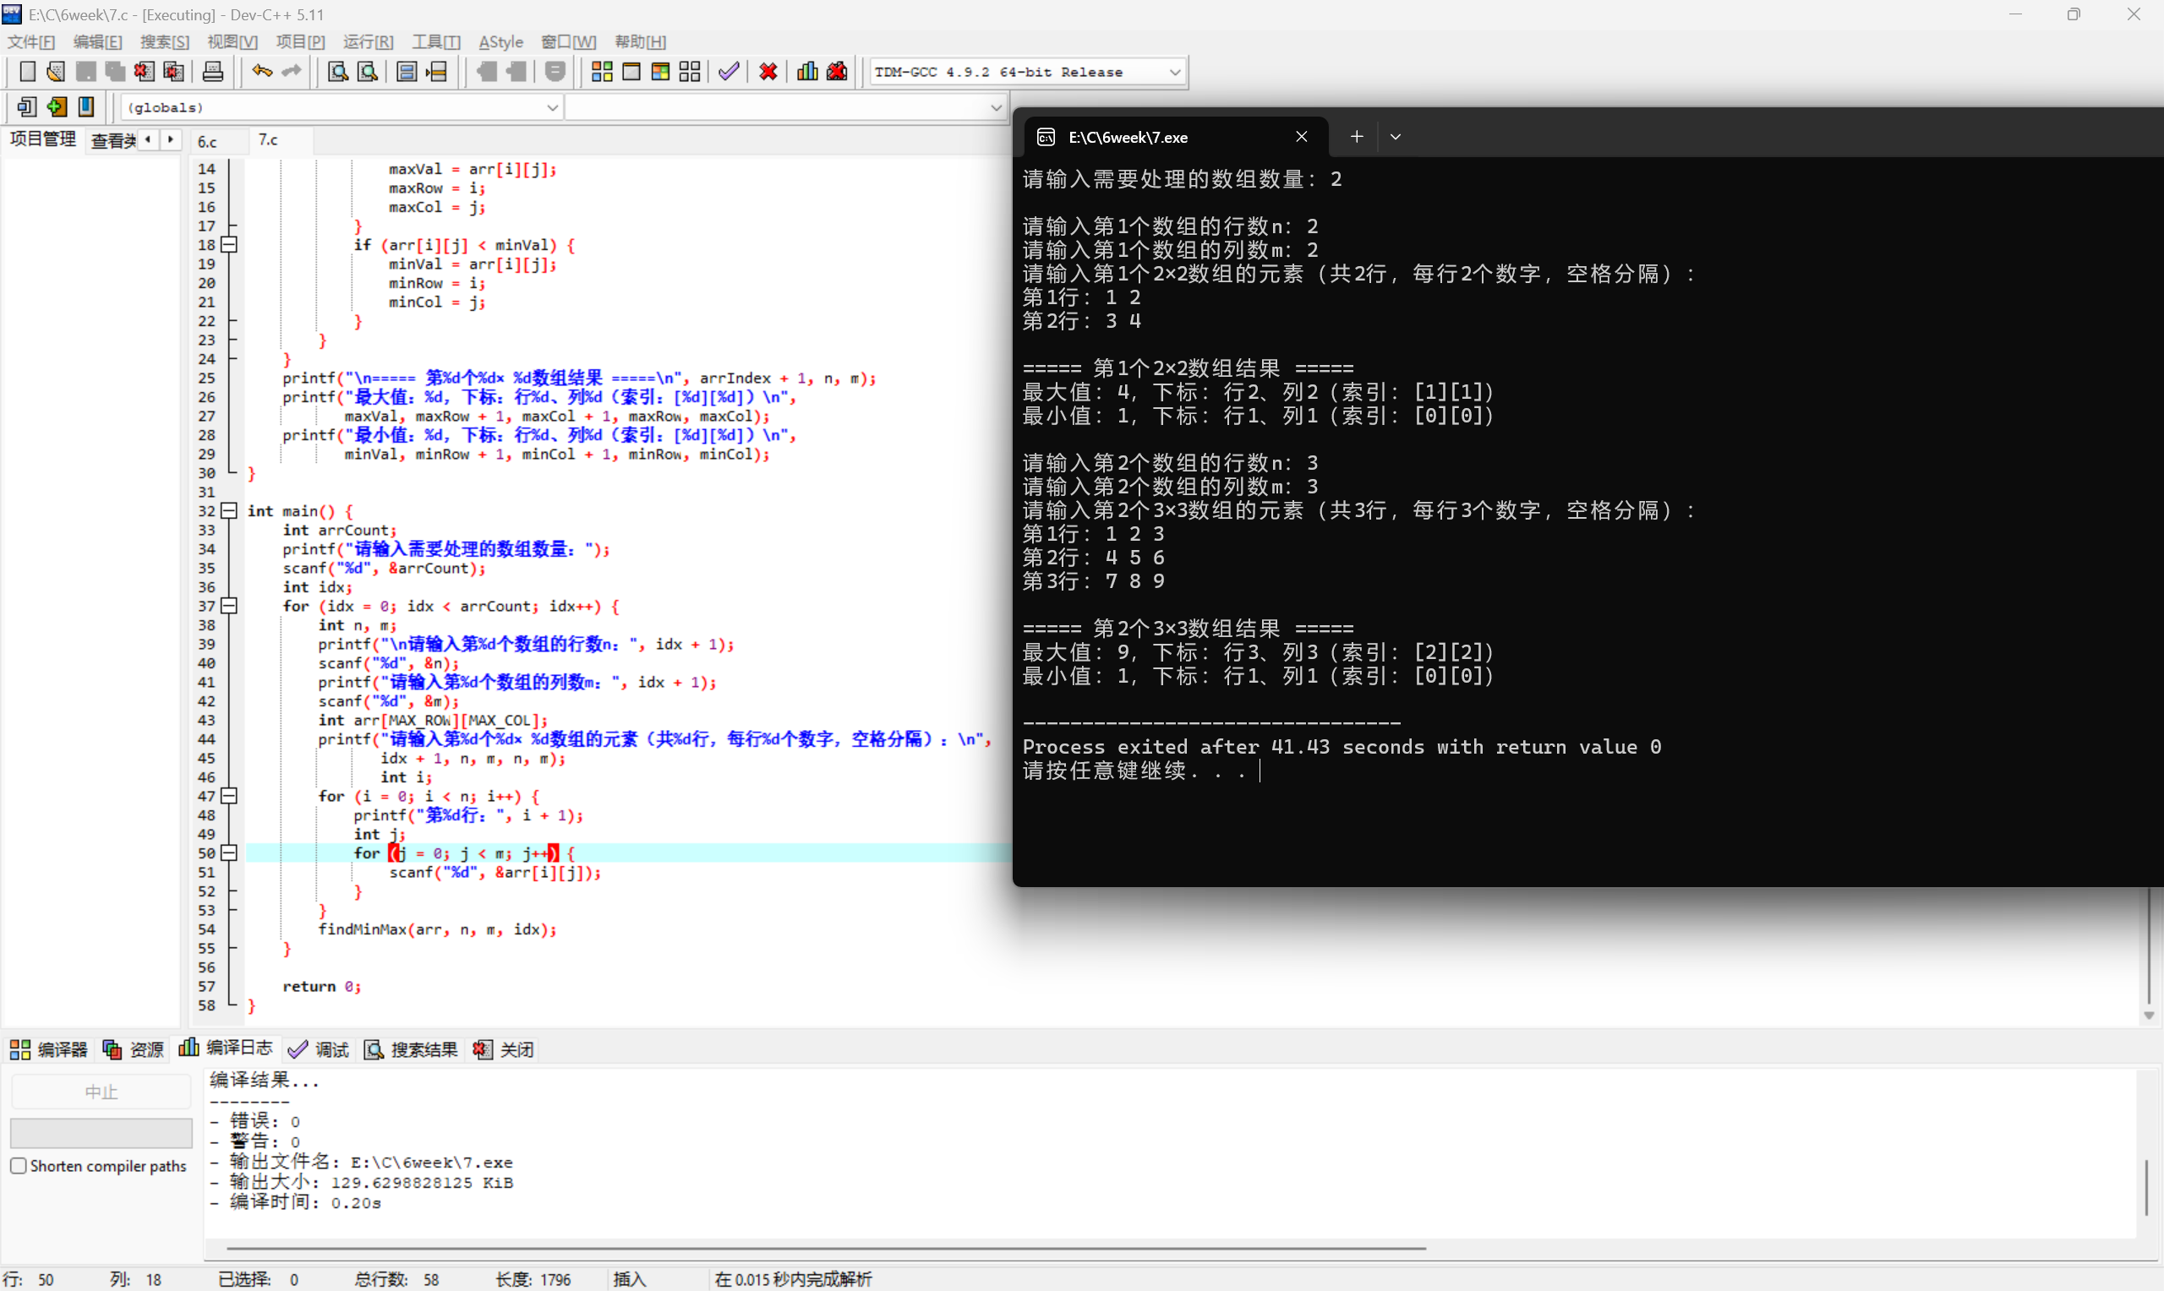The image size is (2164, 1291).
Task: Open the TDM-GCC compiler selection dropdown
Action: pyautogui.click(x=1174, y=72)
